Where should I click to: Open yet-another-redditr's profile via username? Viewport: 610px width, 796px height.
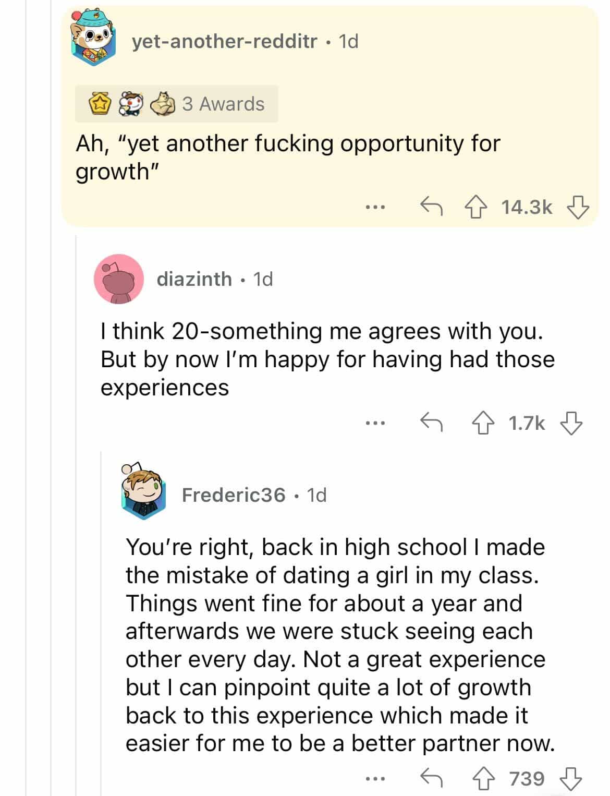[x=224, y=41]
